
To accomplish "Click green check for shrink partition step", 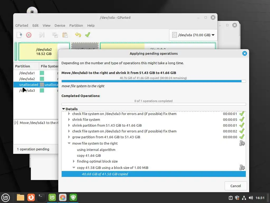I will coord(242,125).
